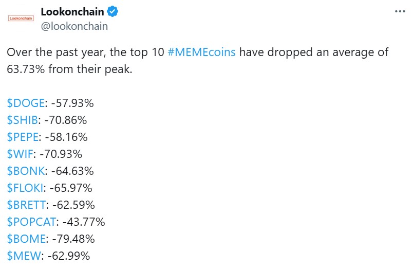Open the $BONK cashtag link
Viewport: 412px width, 268px height.
click(x=26, y=171)
